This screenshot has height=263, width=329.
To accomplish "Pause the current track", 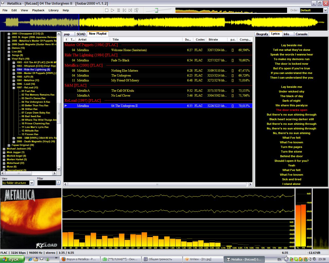I will point(118,10).
